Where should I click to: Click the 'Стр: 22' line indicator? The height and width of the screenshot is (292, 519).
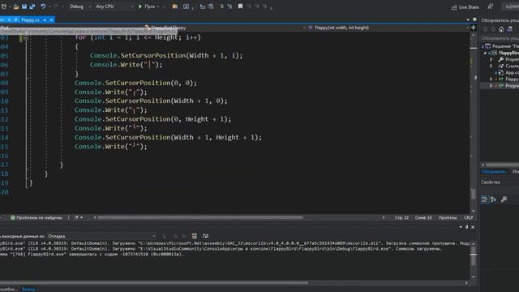[401, 217]
